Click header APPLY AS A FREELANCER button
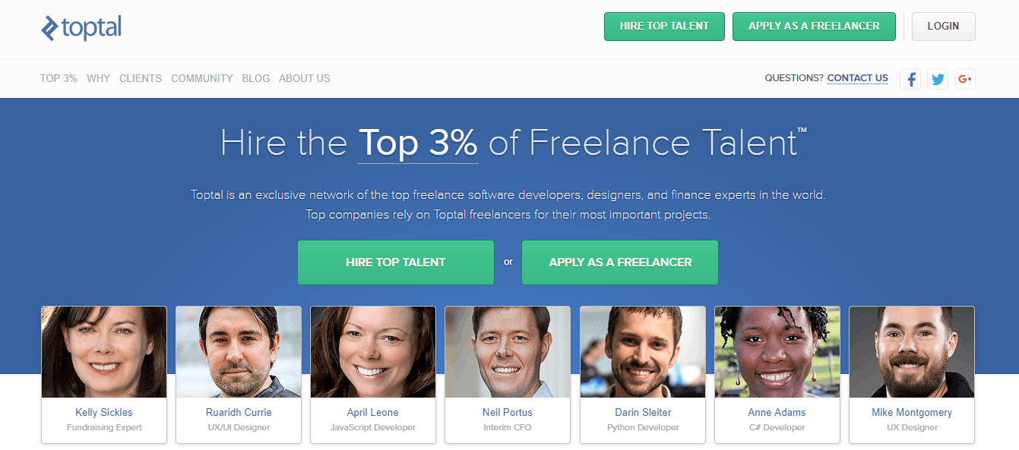Screen dimensions: 1019x450 point(814,27)
